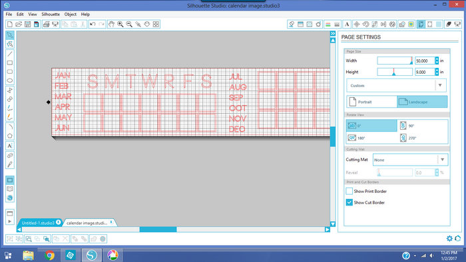Click the page Height slider
Image resolution: width=466 pixels, height=262 pixels.
tap(395, 72)
